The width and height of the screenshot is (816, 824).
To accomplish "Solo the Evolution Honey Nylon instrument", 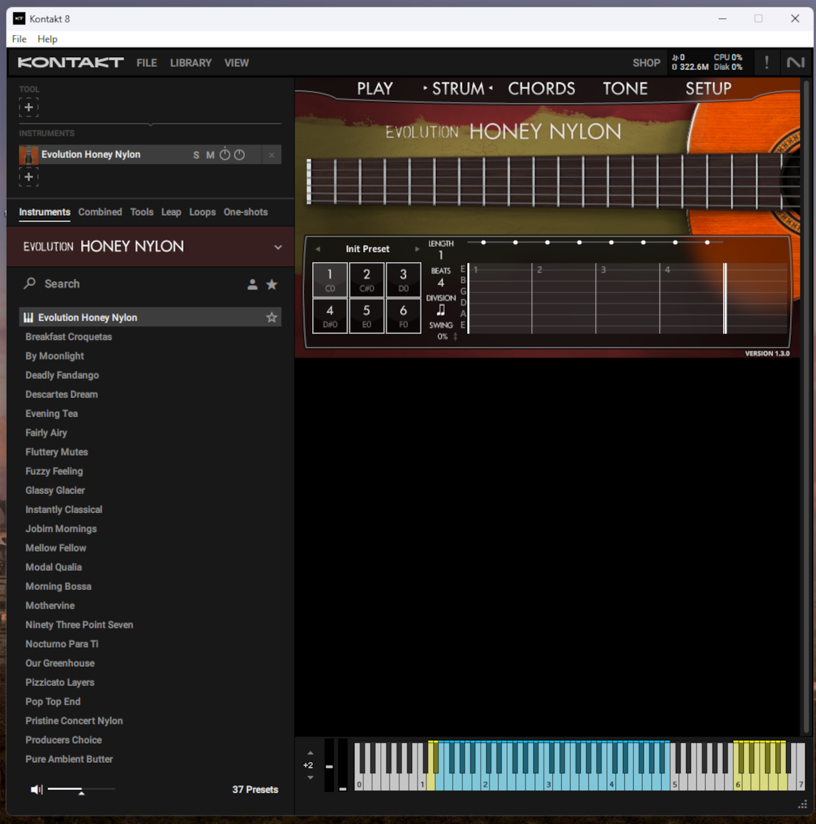I will 197,155.
